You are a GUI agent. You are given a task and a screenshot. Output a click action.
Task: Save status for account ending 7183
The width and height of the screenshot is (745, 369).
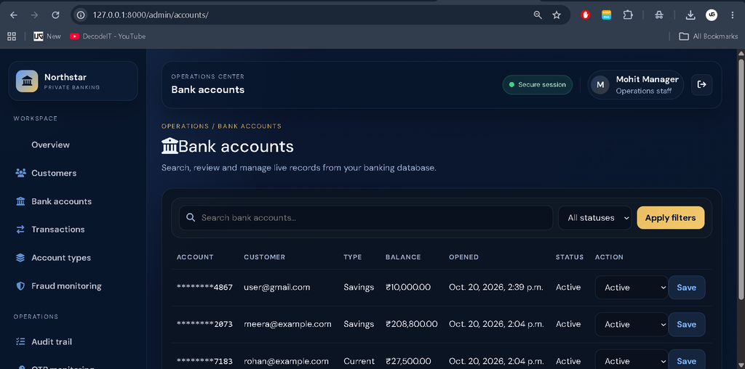click(687, 361)
